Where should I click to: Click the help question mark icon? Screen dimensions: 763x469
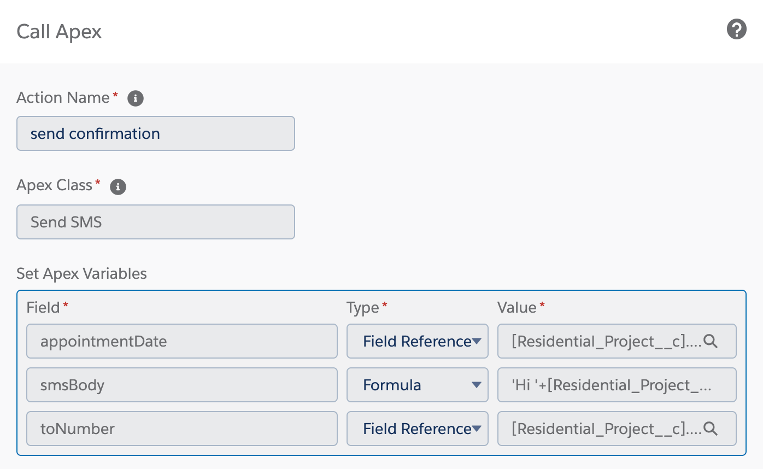736,30
